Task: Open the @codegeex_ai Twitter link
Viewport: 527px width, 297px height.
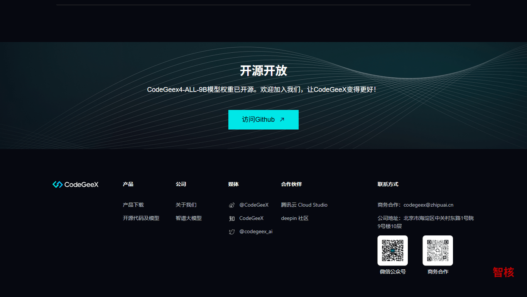Action: [256, 232]
